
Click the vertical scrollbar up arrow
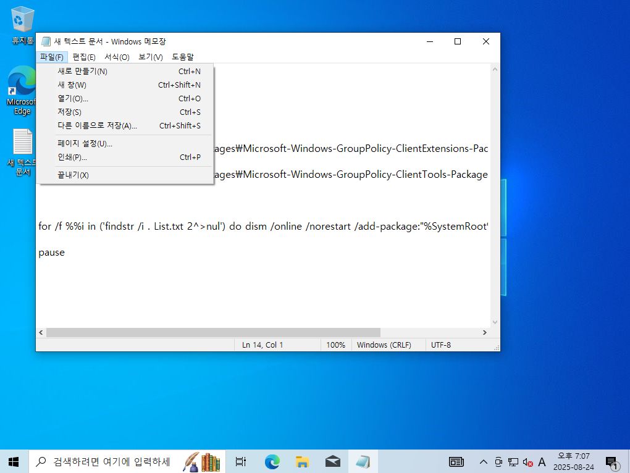[x=495, y=69]
